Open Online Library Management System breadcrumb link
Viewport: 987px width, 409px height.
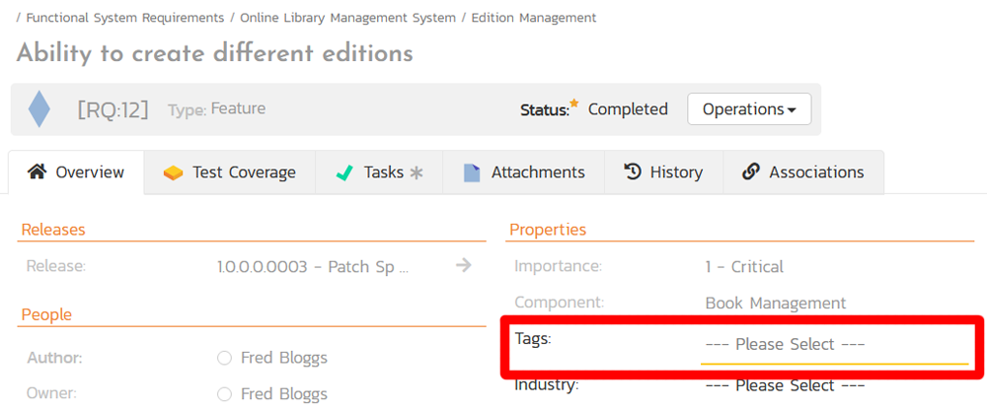tap(347, 18)
